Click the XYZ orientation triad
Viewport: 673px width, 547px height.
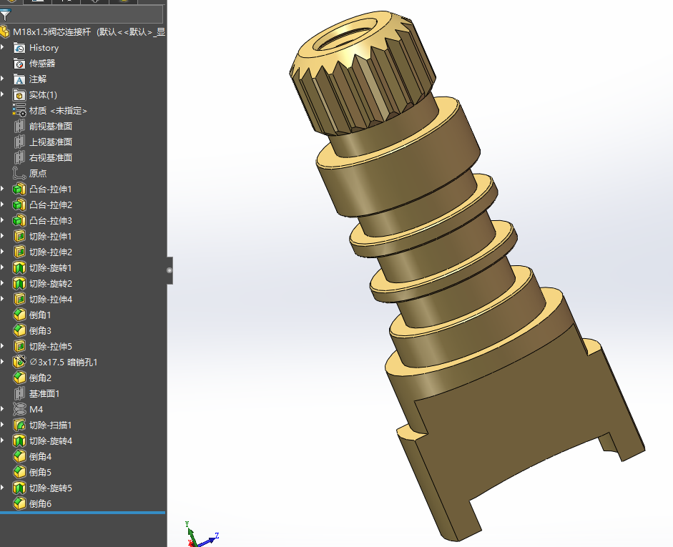coord(201,534)
